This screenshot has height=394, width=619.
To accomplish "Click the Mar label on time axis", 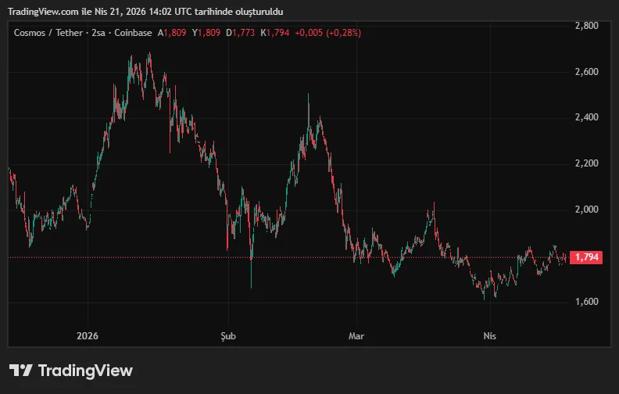I will [x=356, y=335].
